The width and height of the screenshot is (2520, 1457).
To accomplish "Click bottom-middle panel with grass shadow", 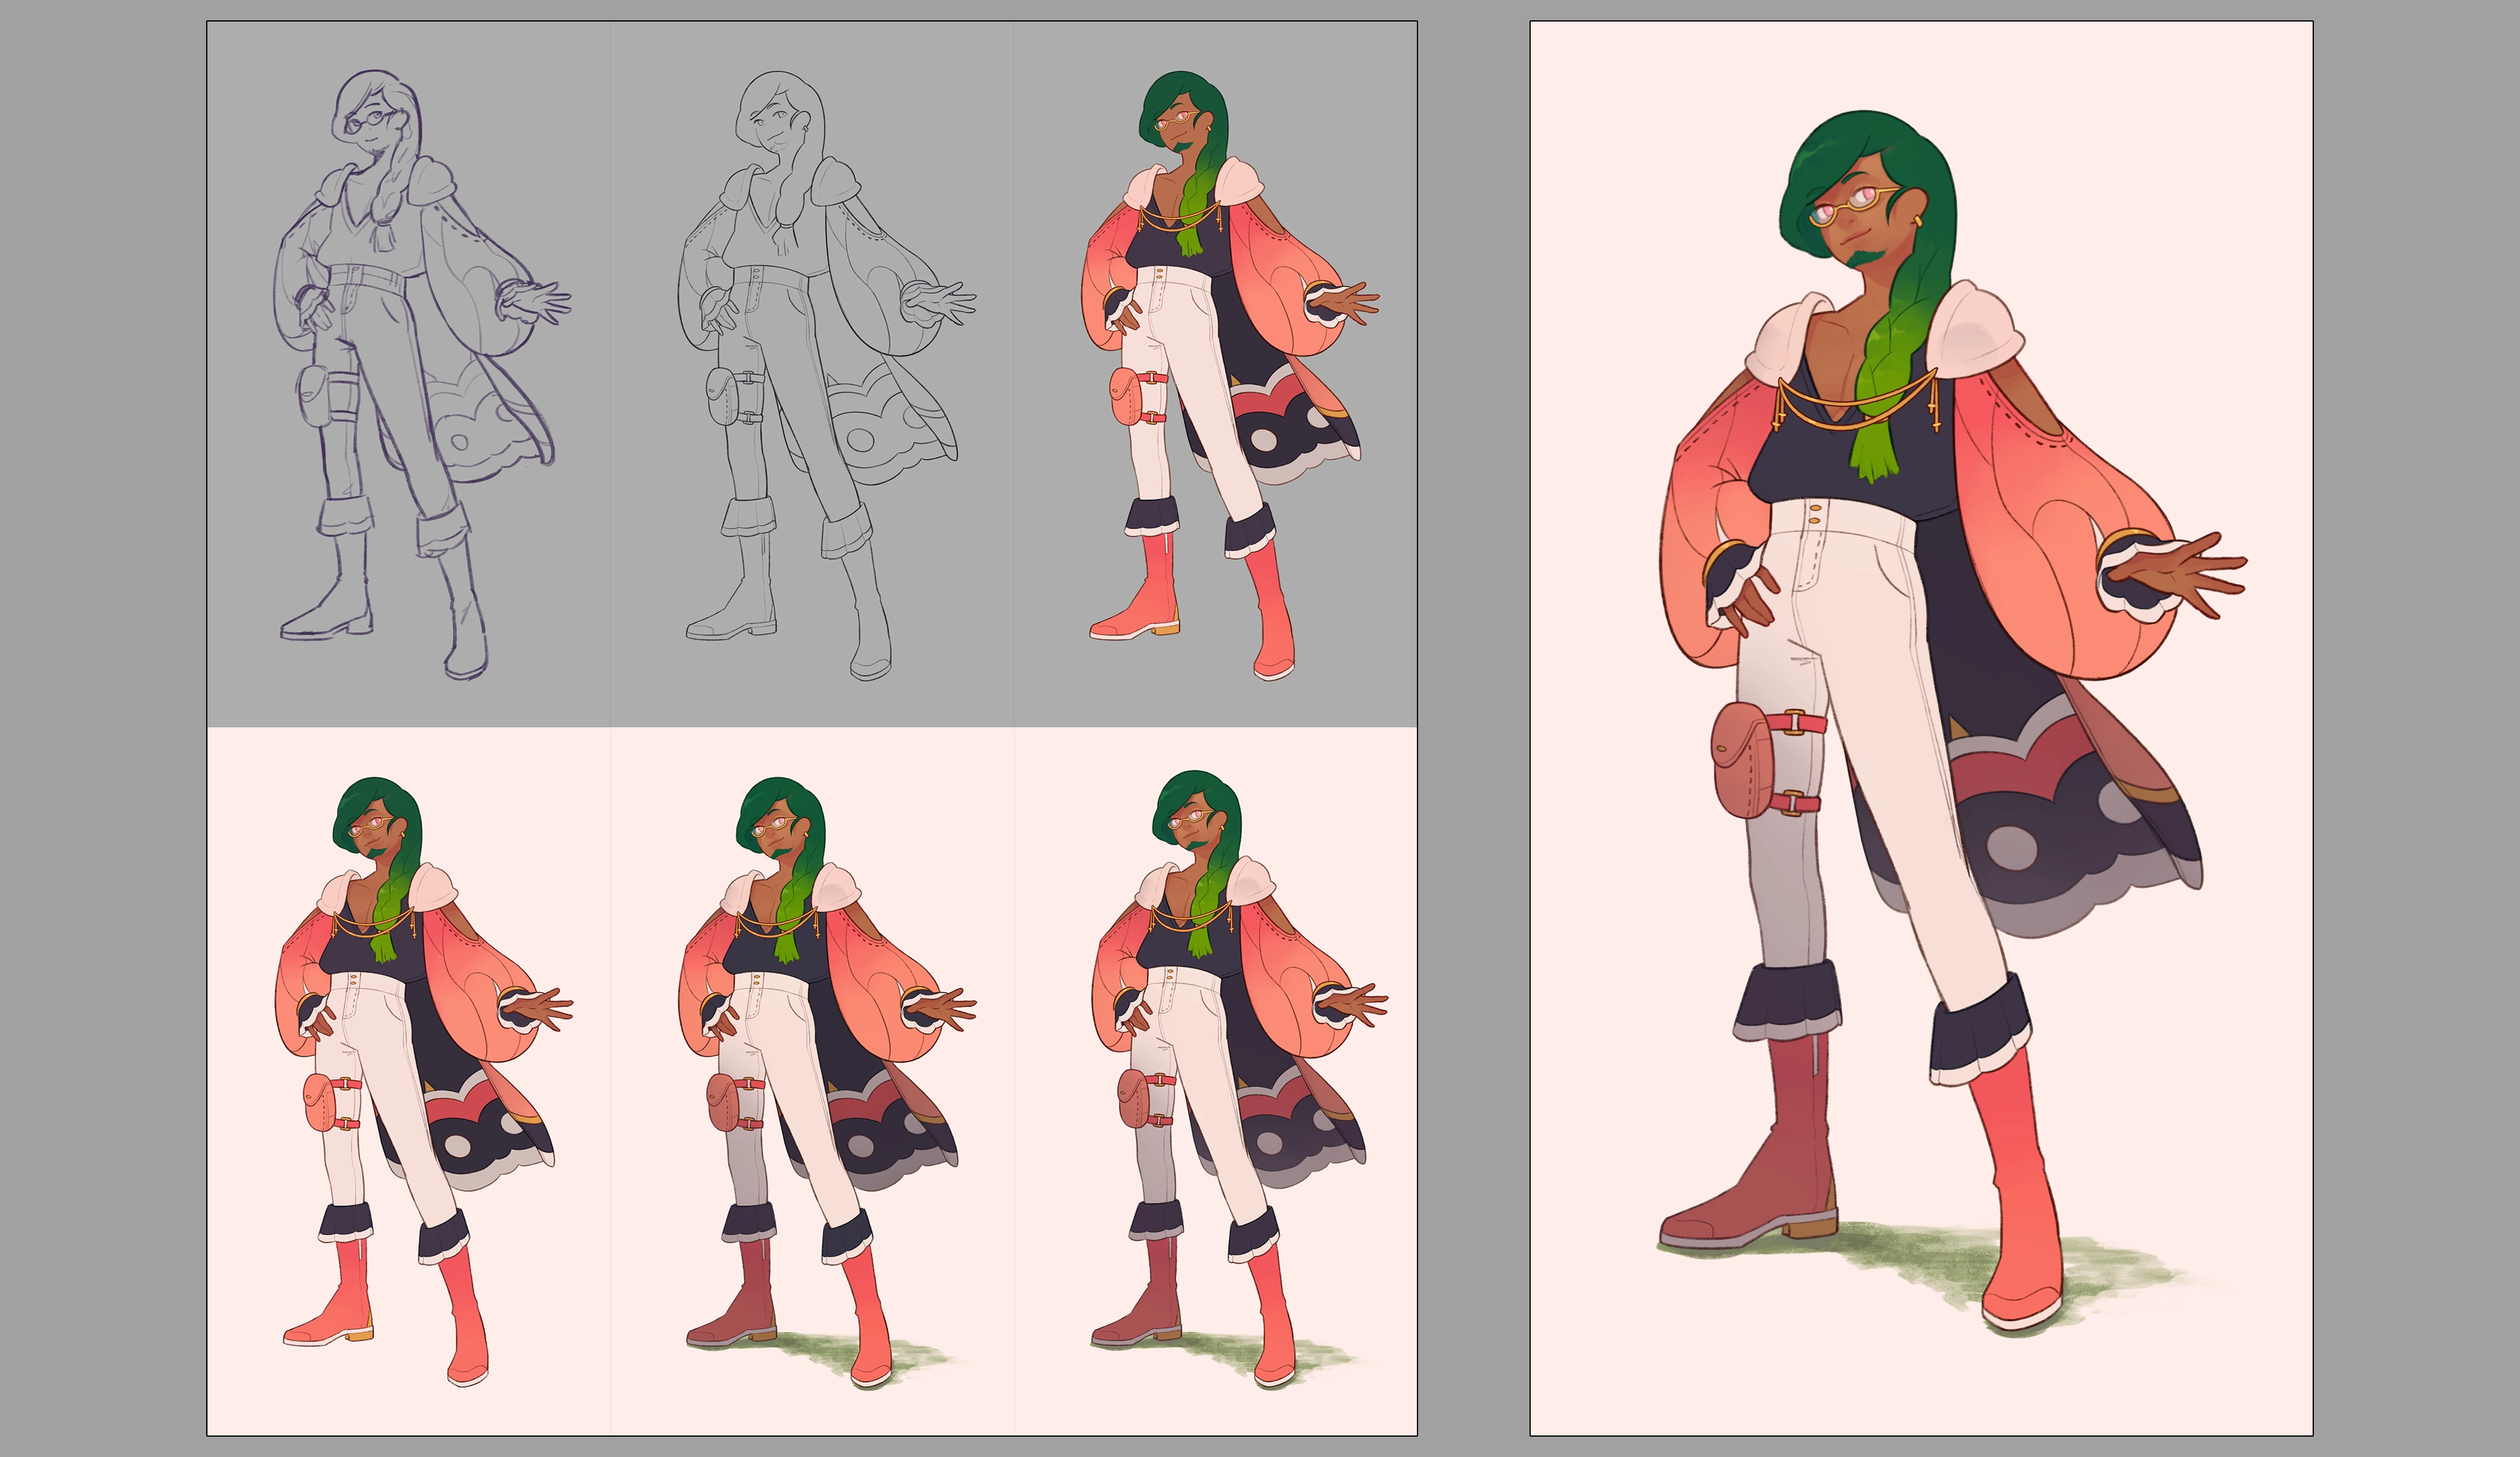I will tap(812, 1080).
